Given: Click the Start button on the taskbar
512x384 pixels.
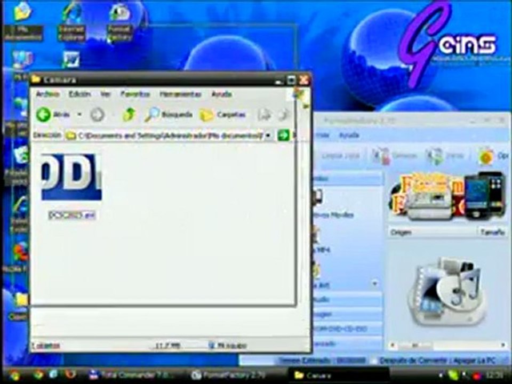Looking at the screenshot, I should click(x=14, y=374).
